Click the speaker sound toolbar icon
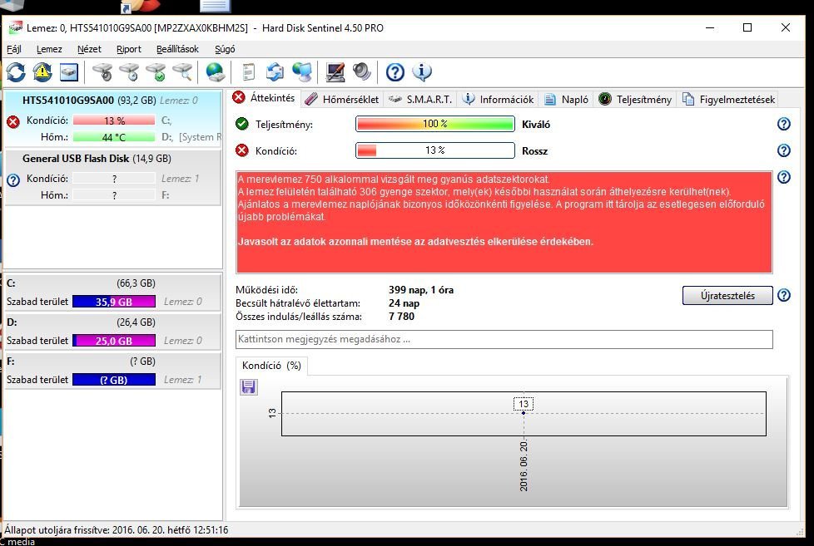Screen dimensions: 814x546 point(362,72)
